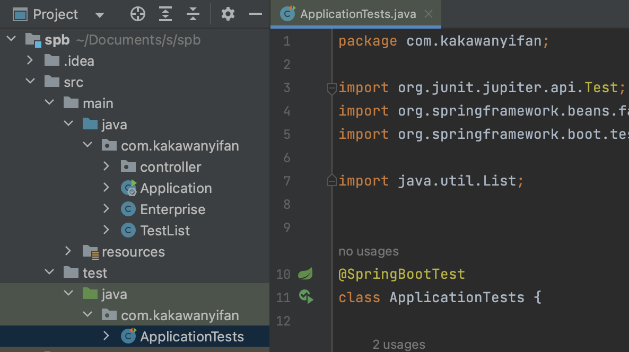Screen dimensions: 629x352
Task: Close the ApplicationTests.java tab
Action: 429,14
